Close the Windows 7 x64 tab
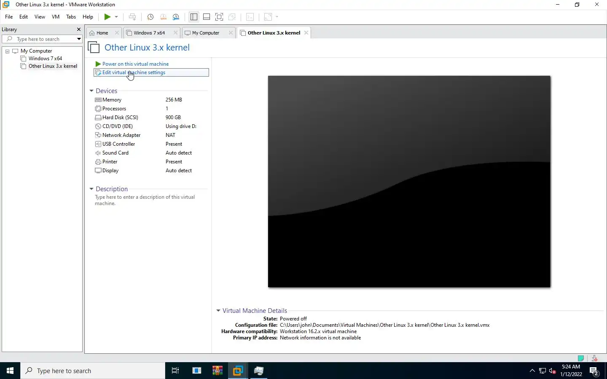This screenshot has height=379, width=607. coord(175,33)
